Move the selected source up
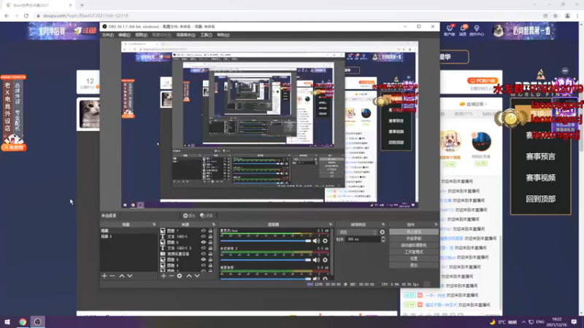 (x=189, y=276)
